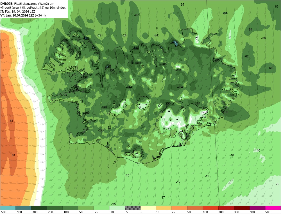The height and width of the screenshot is (214, 281).
Task: Click the '-1' value in central highlands
Action: click(164, 79)
